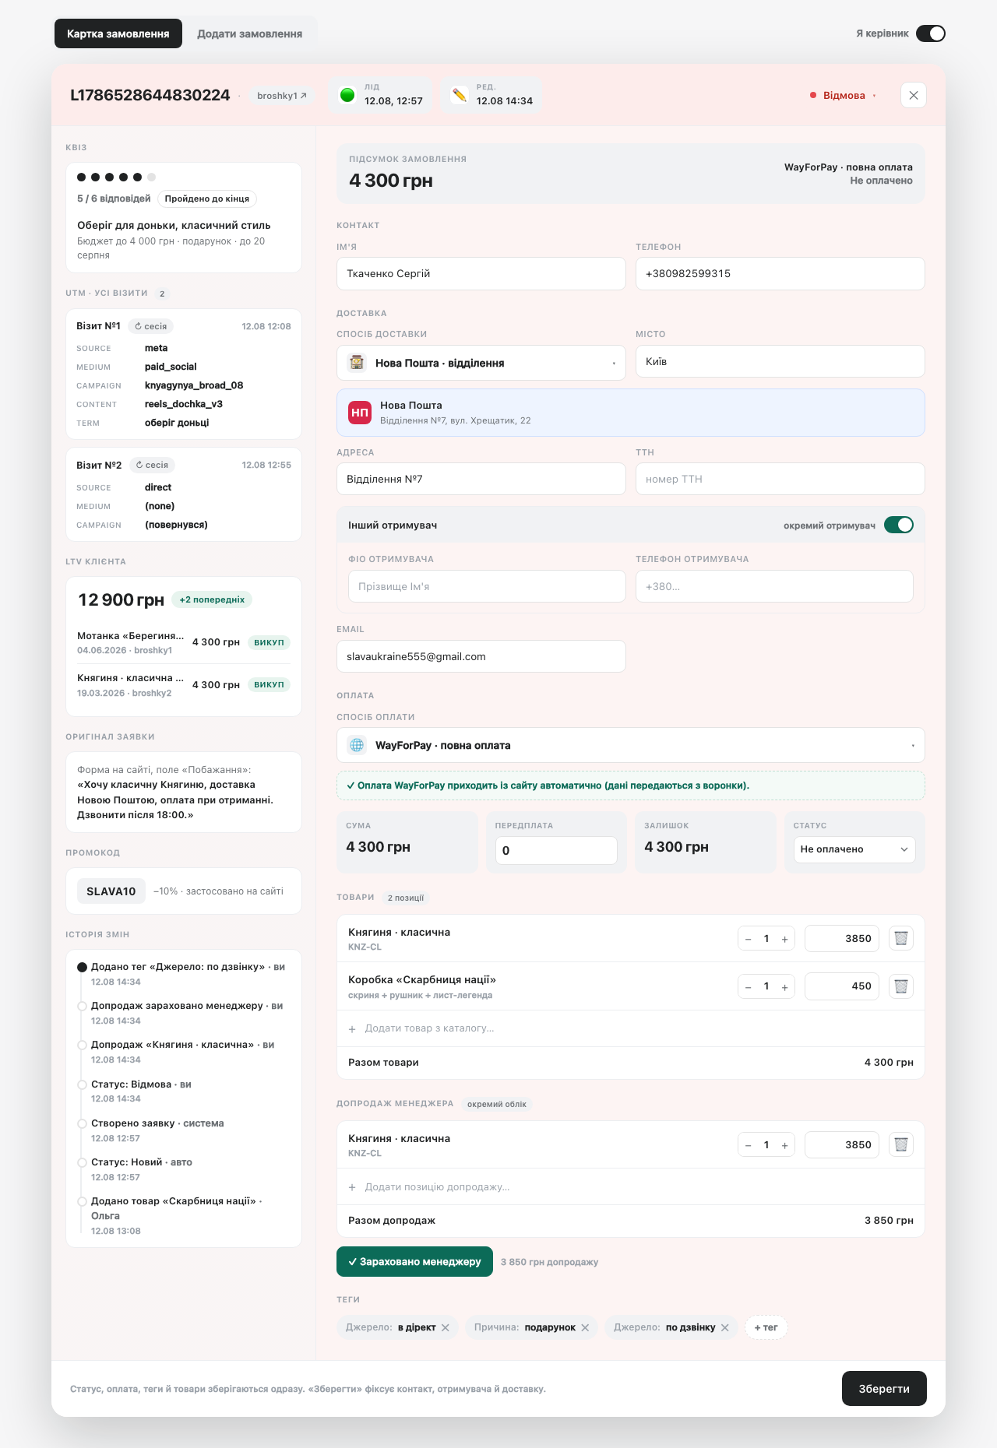Increase quantity of Коробка «Скарбниця нації»
The width and height of the screenshot is (997, 1448).
(x=784, y=986)
